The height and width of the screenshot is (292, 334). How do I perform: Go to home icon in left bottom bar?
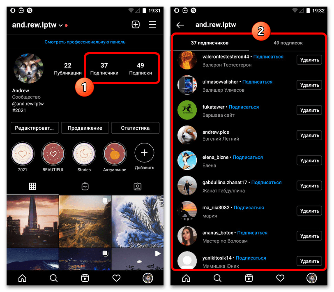point(22,278)
